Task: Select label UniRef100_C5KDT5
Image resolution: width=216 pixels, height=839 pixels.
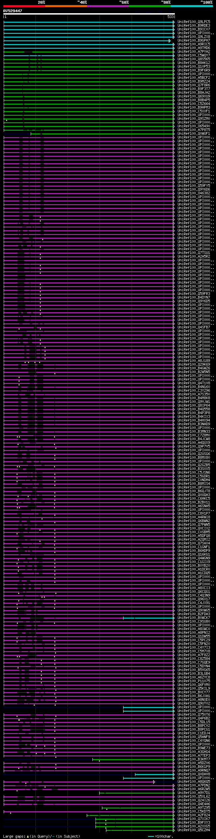Action: coord(194,811)
